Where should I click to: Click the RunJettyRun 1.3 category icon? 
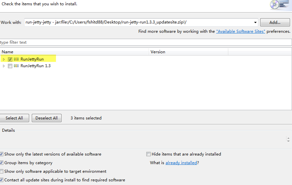pyautogui.click(x=16, y=66)
